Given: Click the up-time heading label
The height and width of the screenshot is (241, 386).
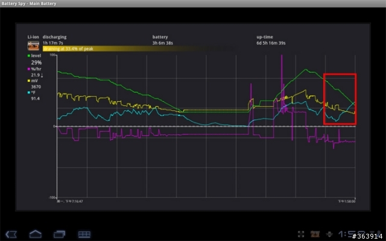Looking at the screenshot, I should [265, 37].
